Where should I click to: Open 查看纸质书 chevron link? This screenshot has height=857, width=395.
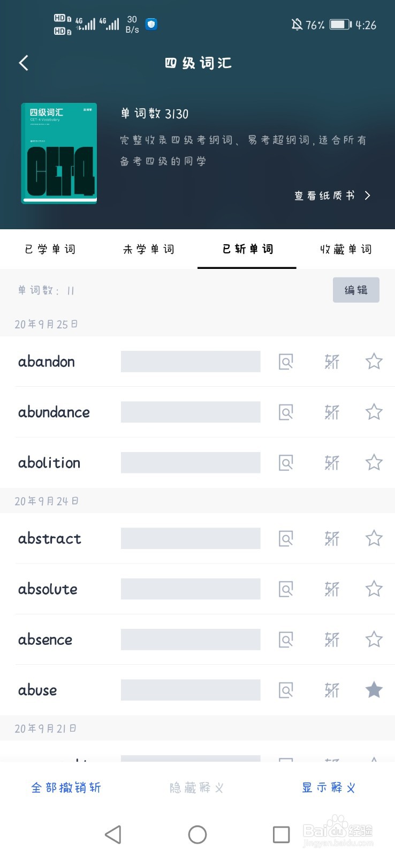pyautogui.click(x=332, y=196)
